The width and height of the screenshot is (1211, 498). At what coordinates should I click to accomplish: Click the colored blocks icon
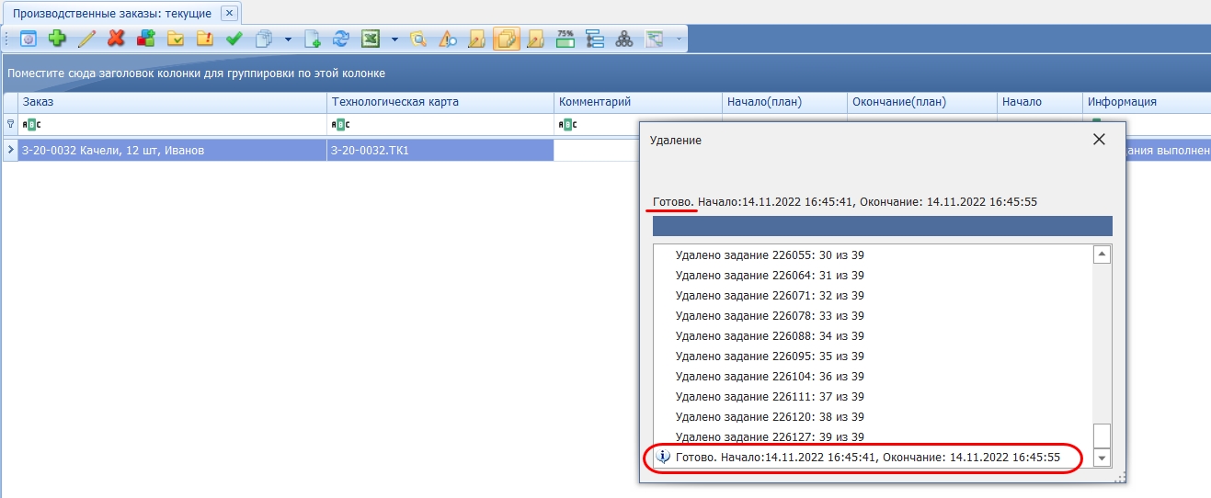coord(145,39)
